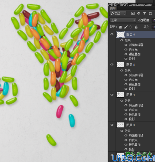Toggle all 效果 of 图层 3
The width and height of the screenshot is (155, 162).
coord(122,131)
